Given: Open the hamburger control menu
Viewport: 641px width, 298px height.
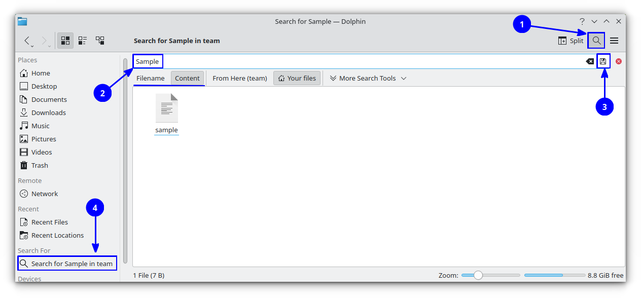Looking at the screenshot, I should coord(614,41).
